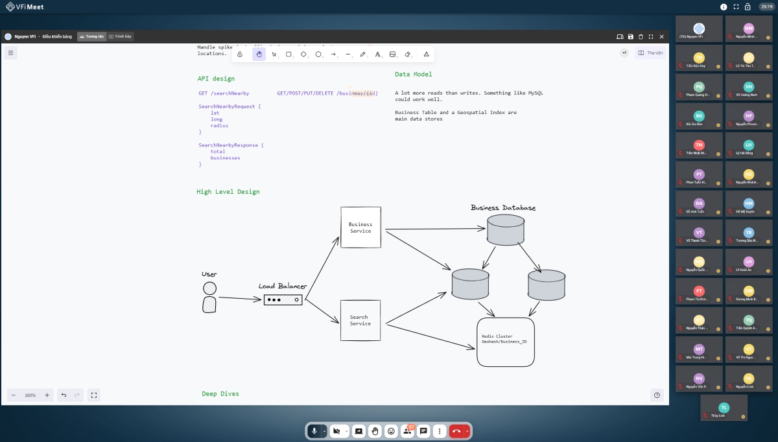Click the share screen button

tap(359, 431)
